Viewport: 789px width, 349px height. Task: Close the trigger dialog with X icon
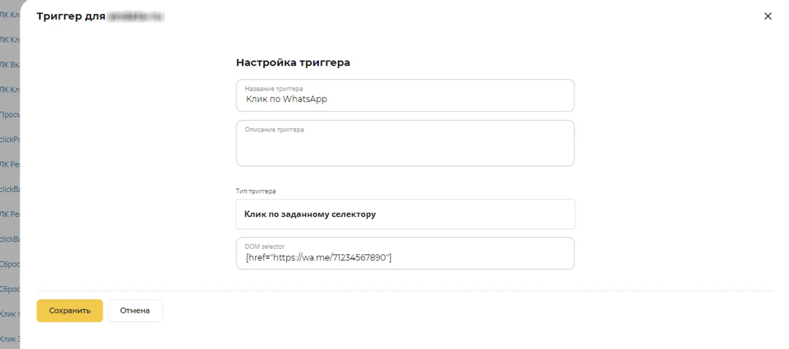click(x=768, y=16)
